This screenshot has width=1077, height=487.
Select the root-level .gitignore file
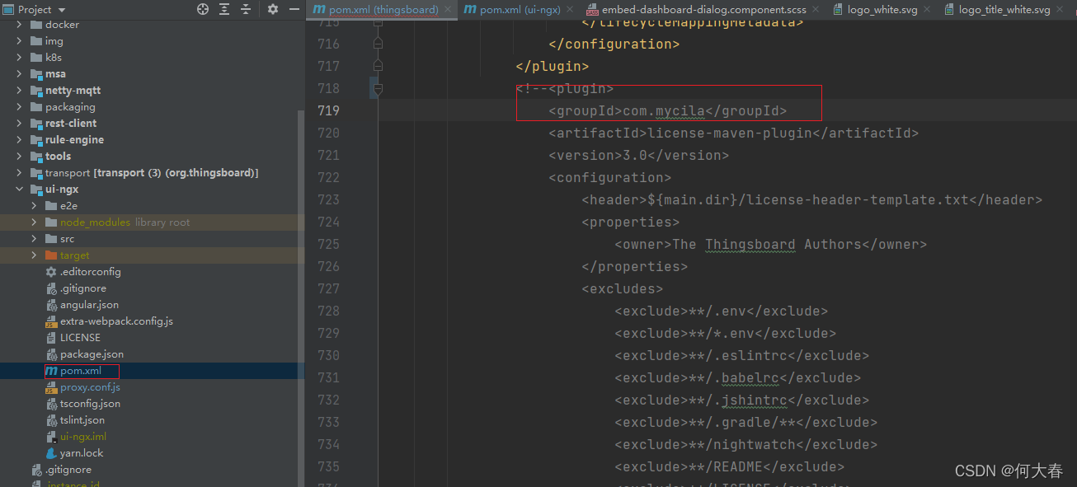(x=68, y=470)
